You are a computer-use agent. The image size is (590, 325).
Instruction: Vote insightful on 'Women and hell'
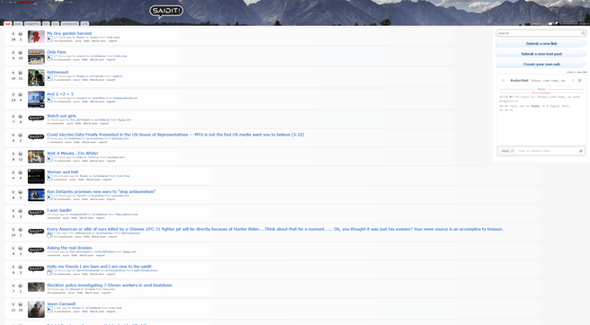(x=13, y=173)
